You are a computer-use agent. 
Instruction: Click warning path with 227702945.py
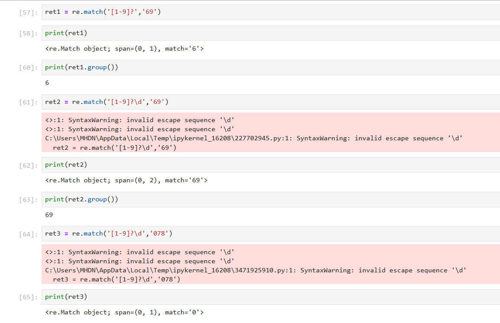254,139
